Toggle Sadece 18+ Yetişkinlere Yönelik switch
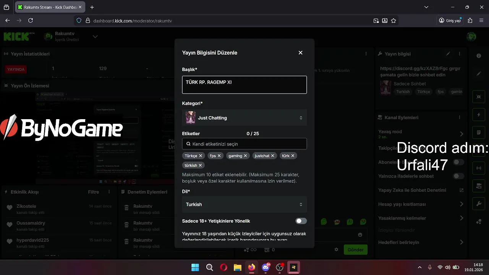This screenshot has width=489, height=275. (301, 221)
